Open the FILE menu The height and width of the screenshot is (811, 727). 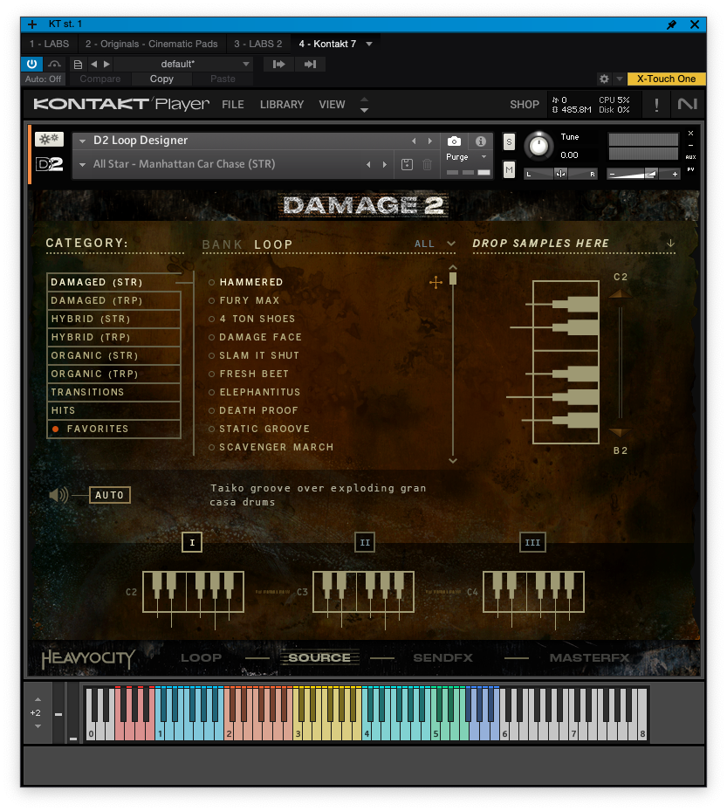click(x=233, y=105)
